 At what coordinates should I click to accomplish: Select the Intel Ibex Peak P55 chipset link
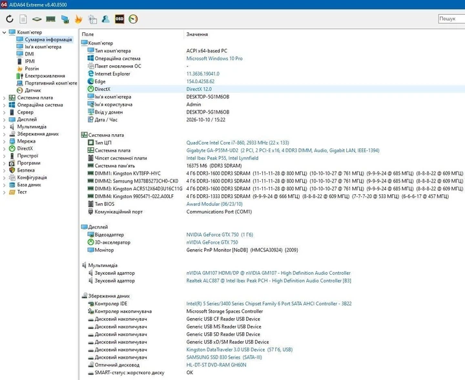[x=222, y=158]
